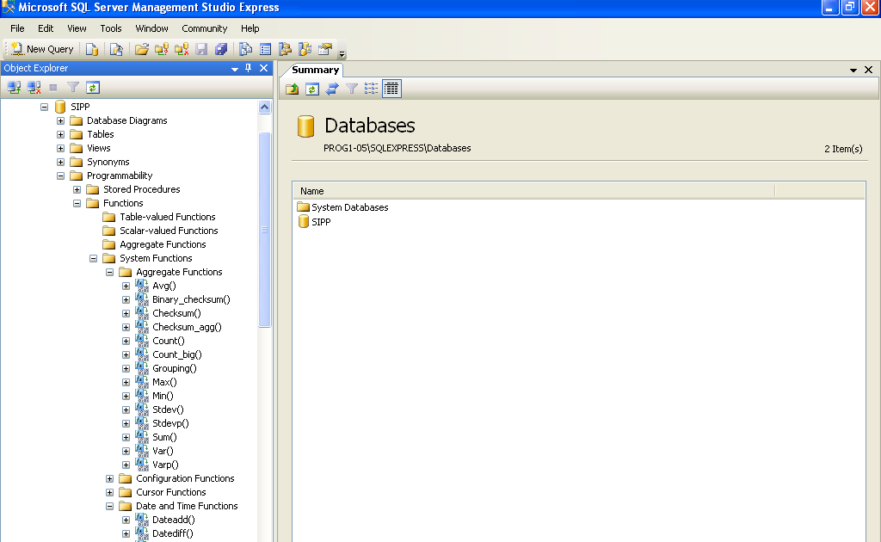Click the Object Explorer scrollbar thumb
Viewport: 881px width, 542px height.
pos(265,229)
